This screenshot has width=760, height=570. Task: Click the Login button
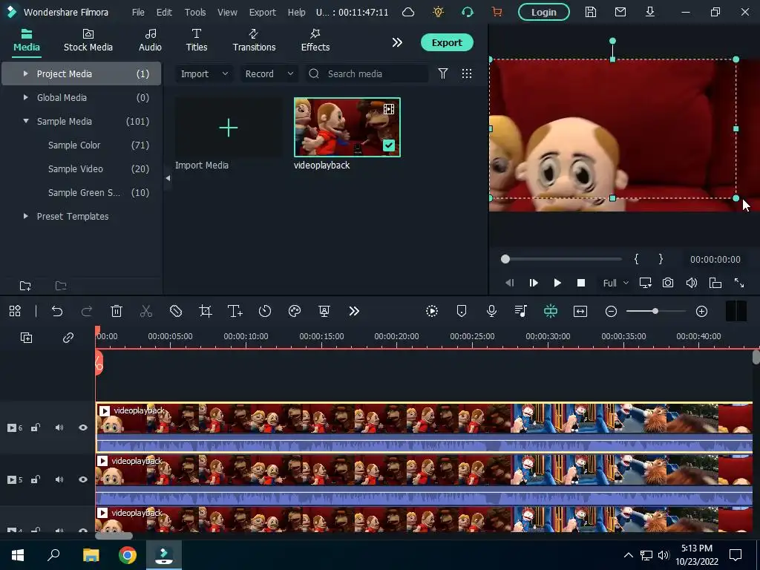pyautogui.click(x=543, y=12)
